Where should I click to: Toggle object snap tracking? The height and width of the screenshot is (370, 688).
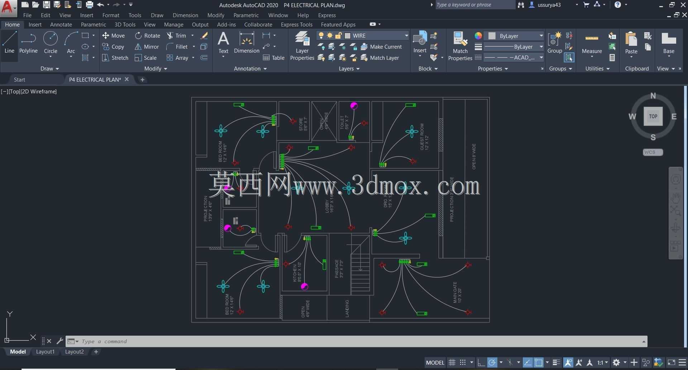(x=527, y=362)
